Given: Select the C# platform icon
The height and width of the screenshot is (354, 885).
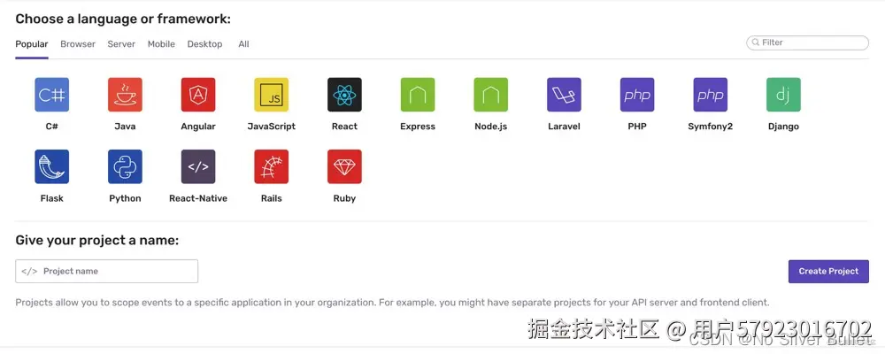Looking at the screenshot, I should pos(52,95).
